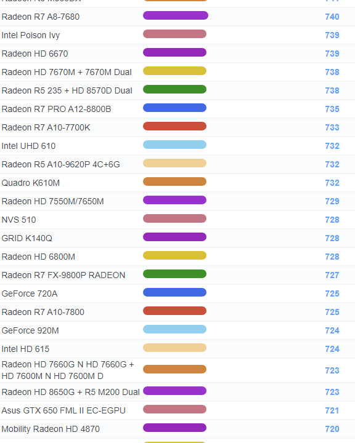Click the beige bar for Intel HD 615
The height and width of the screenshot is (443, 355).
174,348
